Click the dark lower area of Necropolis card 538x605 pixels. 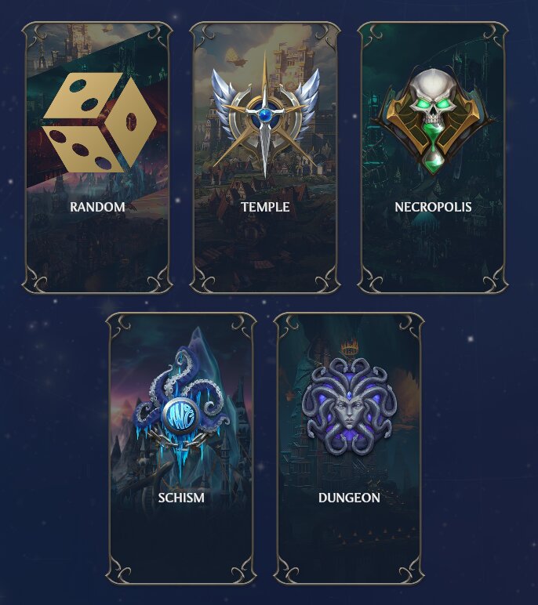pyautogui.click(x=433, y=255)
